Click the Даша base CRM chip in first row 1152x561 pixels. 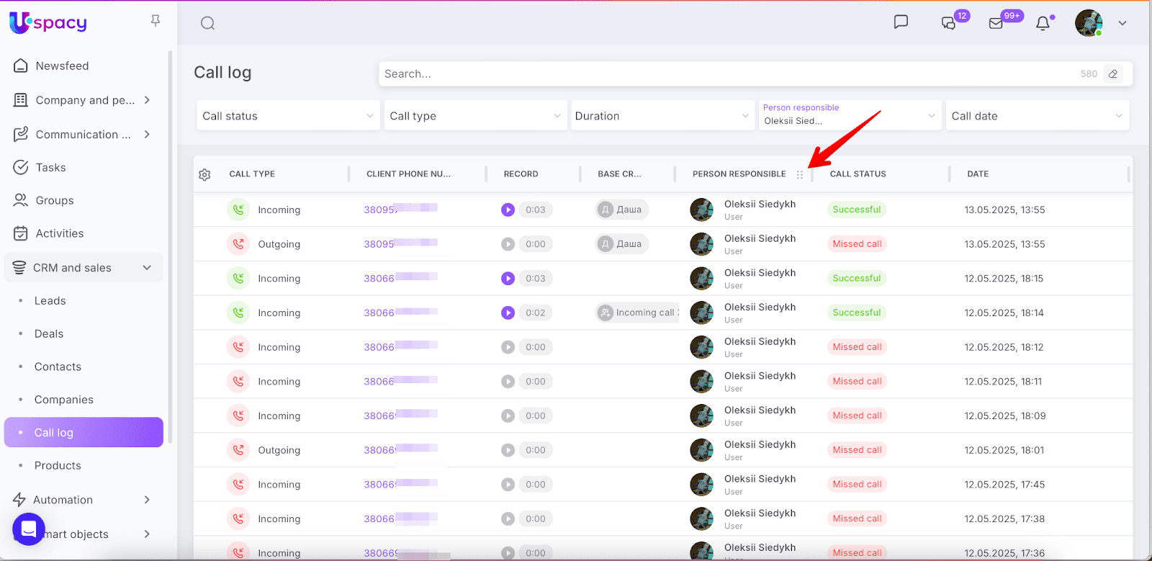pyautogui.click(x=622, y=210)
